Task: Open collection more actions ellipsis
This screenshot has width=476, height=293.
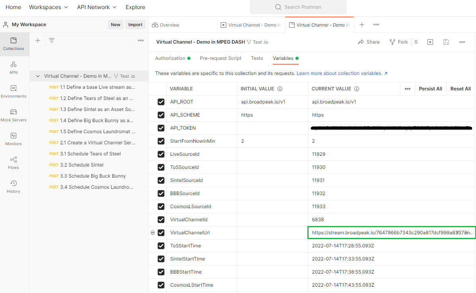Action: 462,42
